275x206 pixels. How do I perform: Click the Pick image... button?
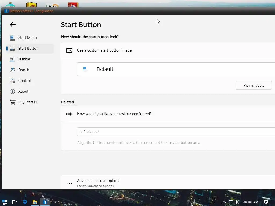[x=254, y=85]
